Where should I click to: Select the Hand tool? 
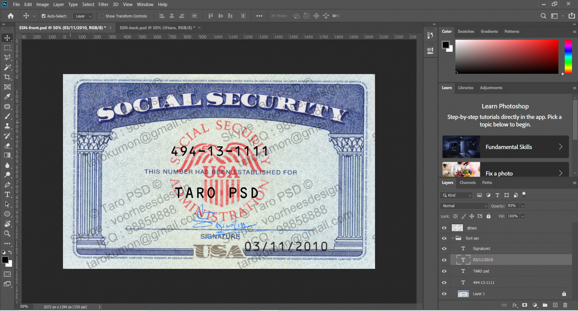[7, 224]
